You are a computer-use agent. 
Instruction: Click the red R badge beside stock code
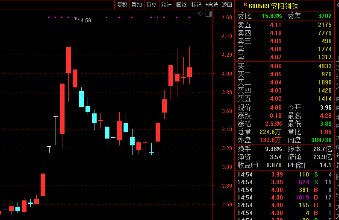245,5
